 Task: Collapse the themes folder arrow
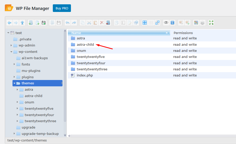point(15,83)
